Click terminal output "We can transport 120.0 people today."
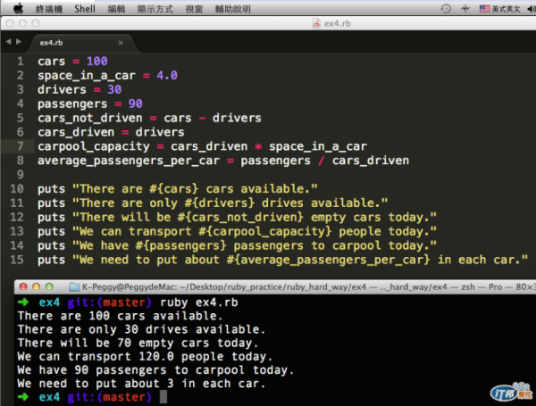536x406 pixels. (x=145, y=357)
